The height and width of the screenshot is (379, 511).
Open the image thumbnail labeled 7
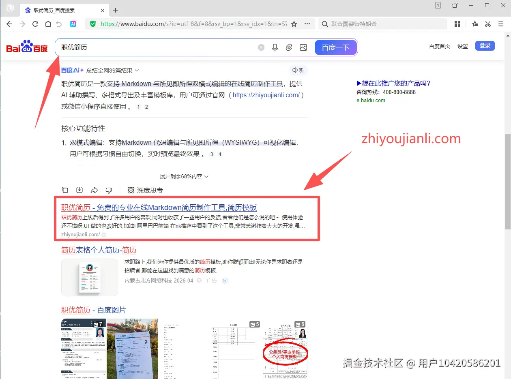(x=83, y=349)
